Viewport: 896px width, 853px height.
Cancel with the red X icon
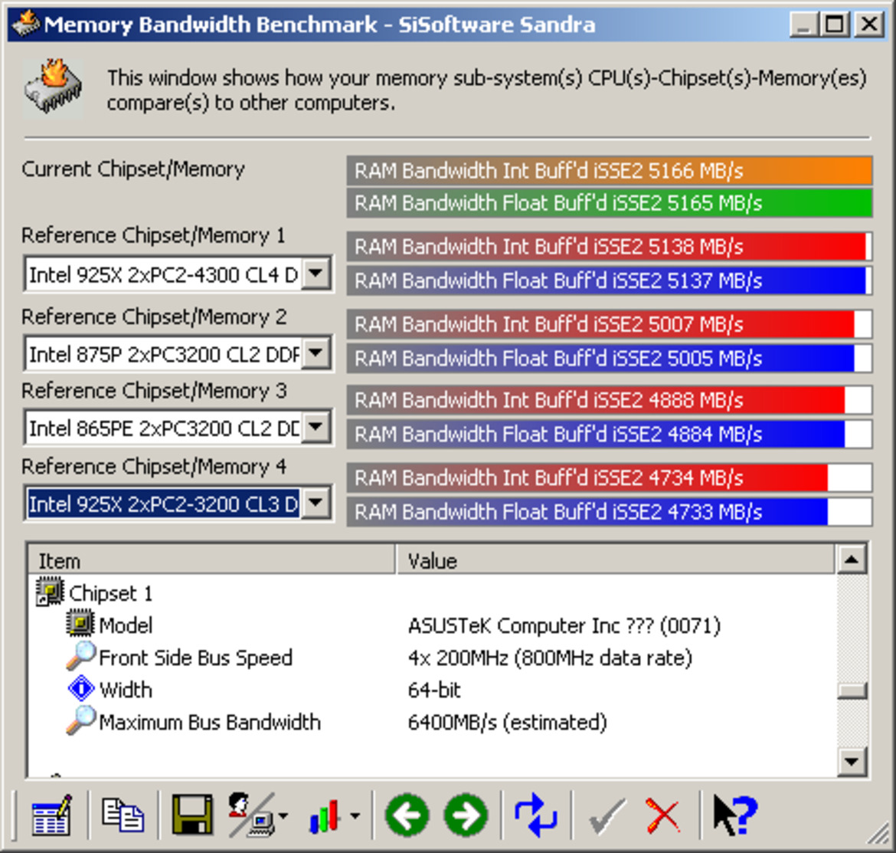pyautogui.click(x=662, y=816)
